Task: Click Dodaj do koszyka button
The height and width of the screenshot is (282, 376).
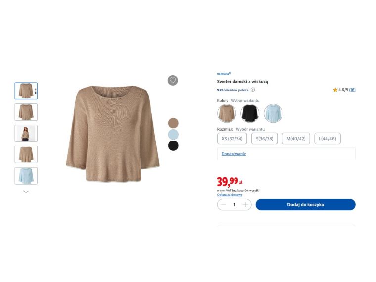Action: click(x=306, y=205)
